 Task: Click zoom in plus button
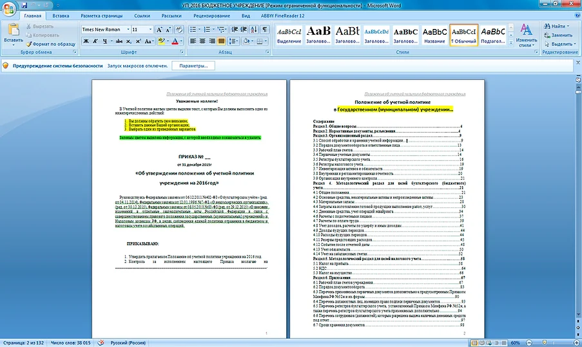(577, 343)
